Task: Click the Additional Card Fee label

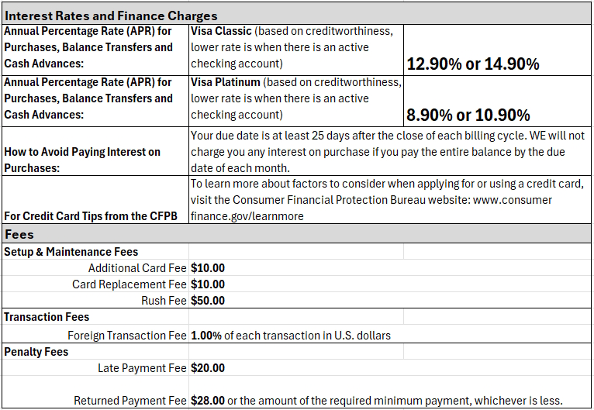Action: coord(137,268)
